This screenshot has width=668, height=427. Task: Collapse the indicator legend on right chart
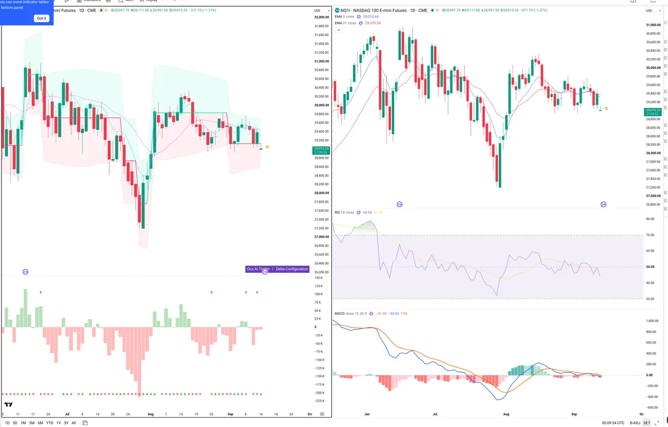click(338, 31)
